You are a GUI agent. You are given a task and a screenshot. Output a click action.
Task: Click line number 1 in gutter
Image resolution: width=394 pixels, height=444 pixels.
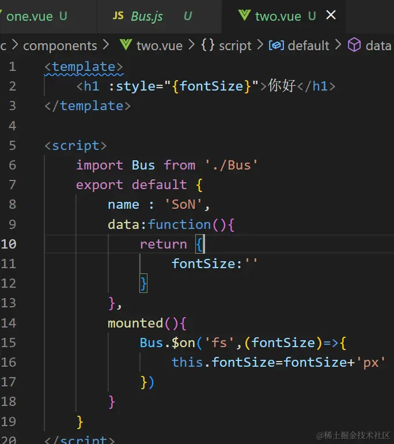12,66
